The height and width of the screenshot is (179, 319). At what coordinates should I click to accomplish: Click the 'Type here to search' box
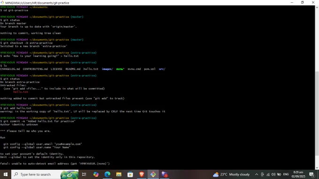pyautogui.click(x=45, y=174)
